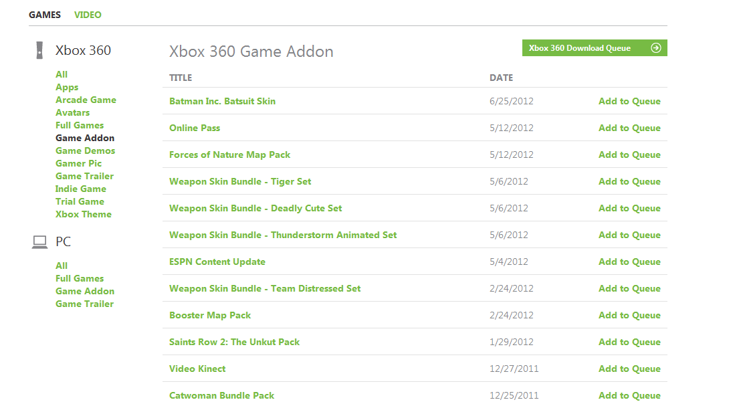
Task: Click the 12/27/2011 date cell
Action: click(x=514, y=369)
